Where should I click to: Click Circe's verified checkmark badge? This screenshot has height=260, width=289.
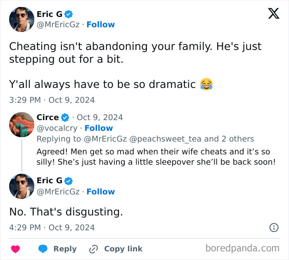(65, 117)
